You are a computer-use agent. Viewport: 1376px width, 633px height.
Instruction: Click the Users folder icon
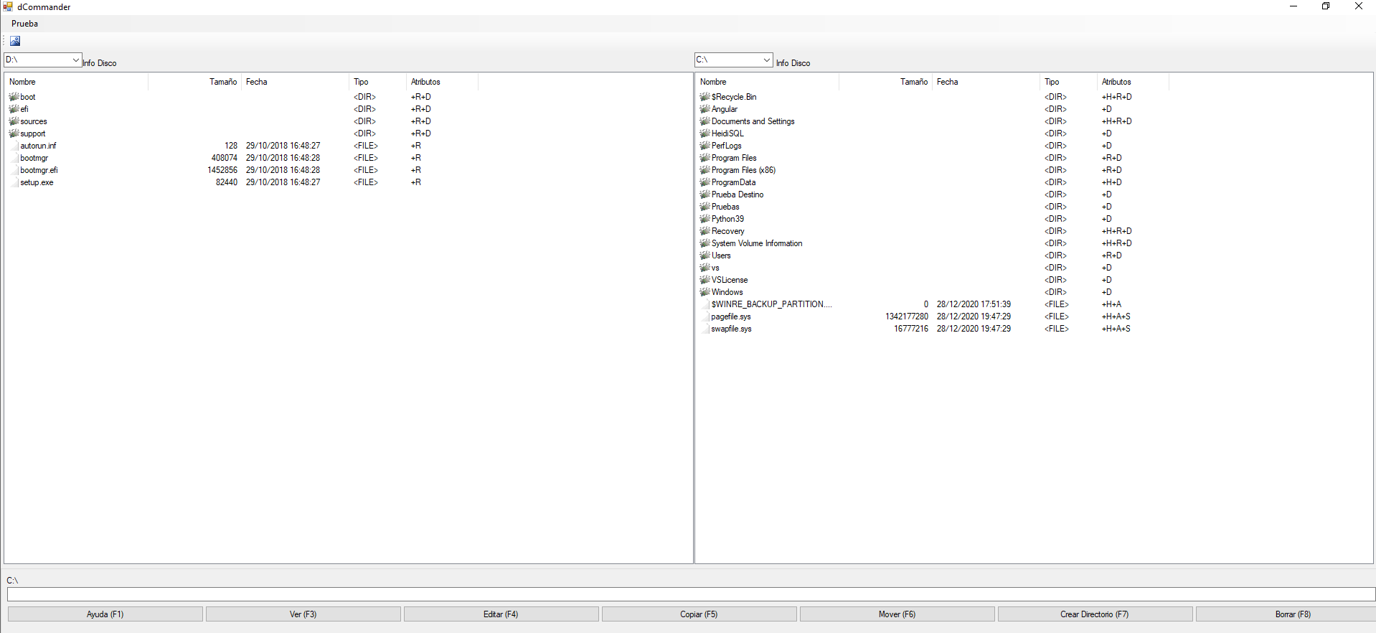(x=705, y=255)
